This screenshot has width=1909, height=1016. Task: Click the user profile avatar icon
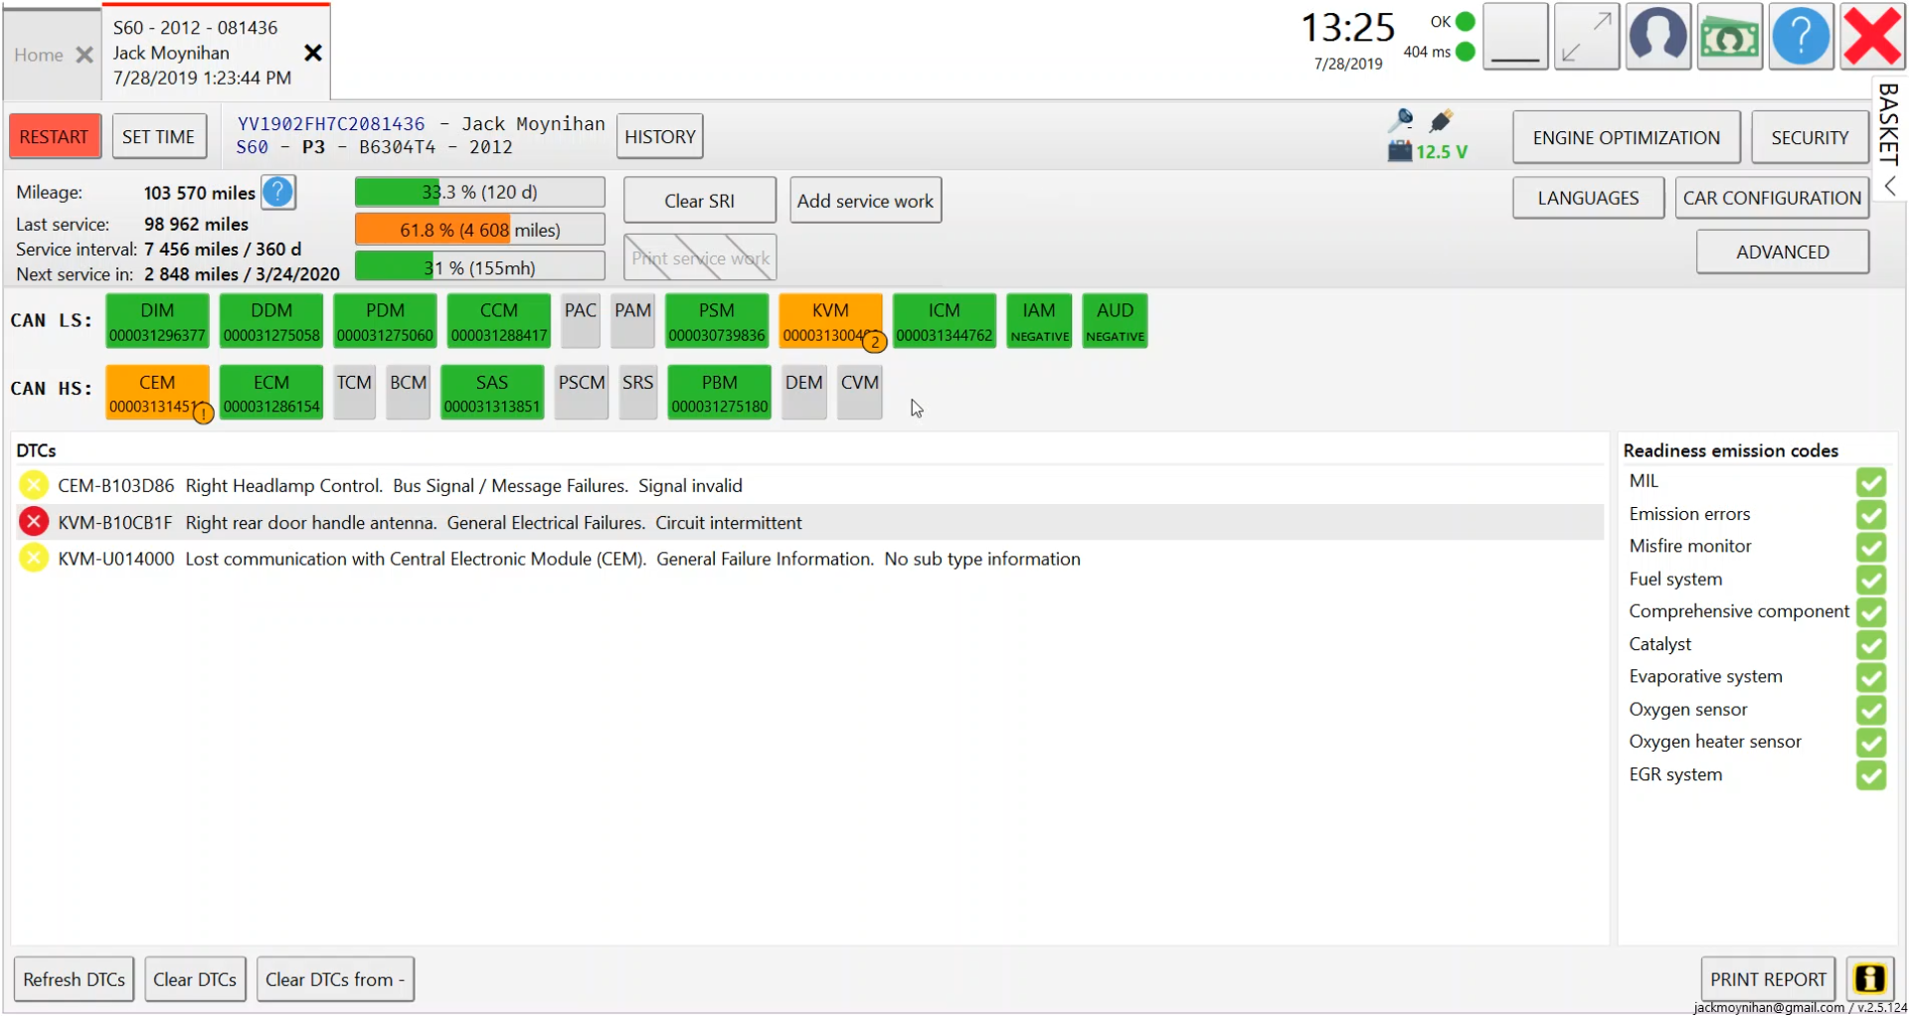point(1657,37)
